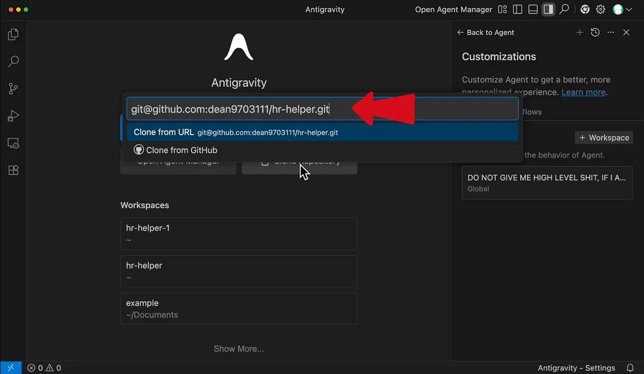Open the settings gear in the title bar
The image size is (644, 374).
(600, 10)
